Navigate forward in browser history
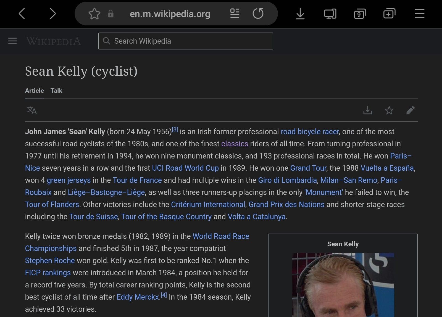The height and width of the screenshot is (317, 442). coord(52,14)
